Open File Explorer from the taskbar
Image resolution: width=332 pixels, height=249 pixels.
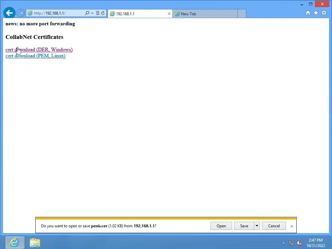pyautogui.click(x=35, y=243)
